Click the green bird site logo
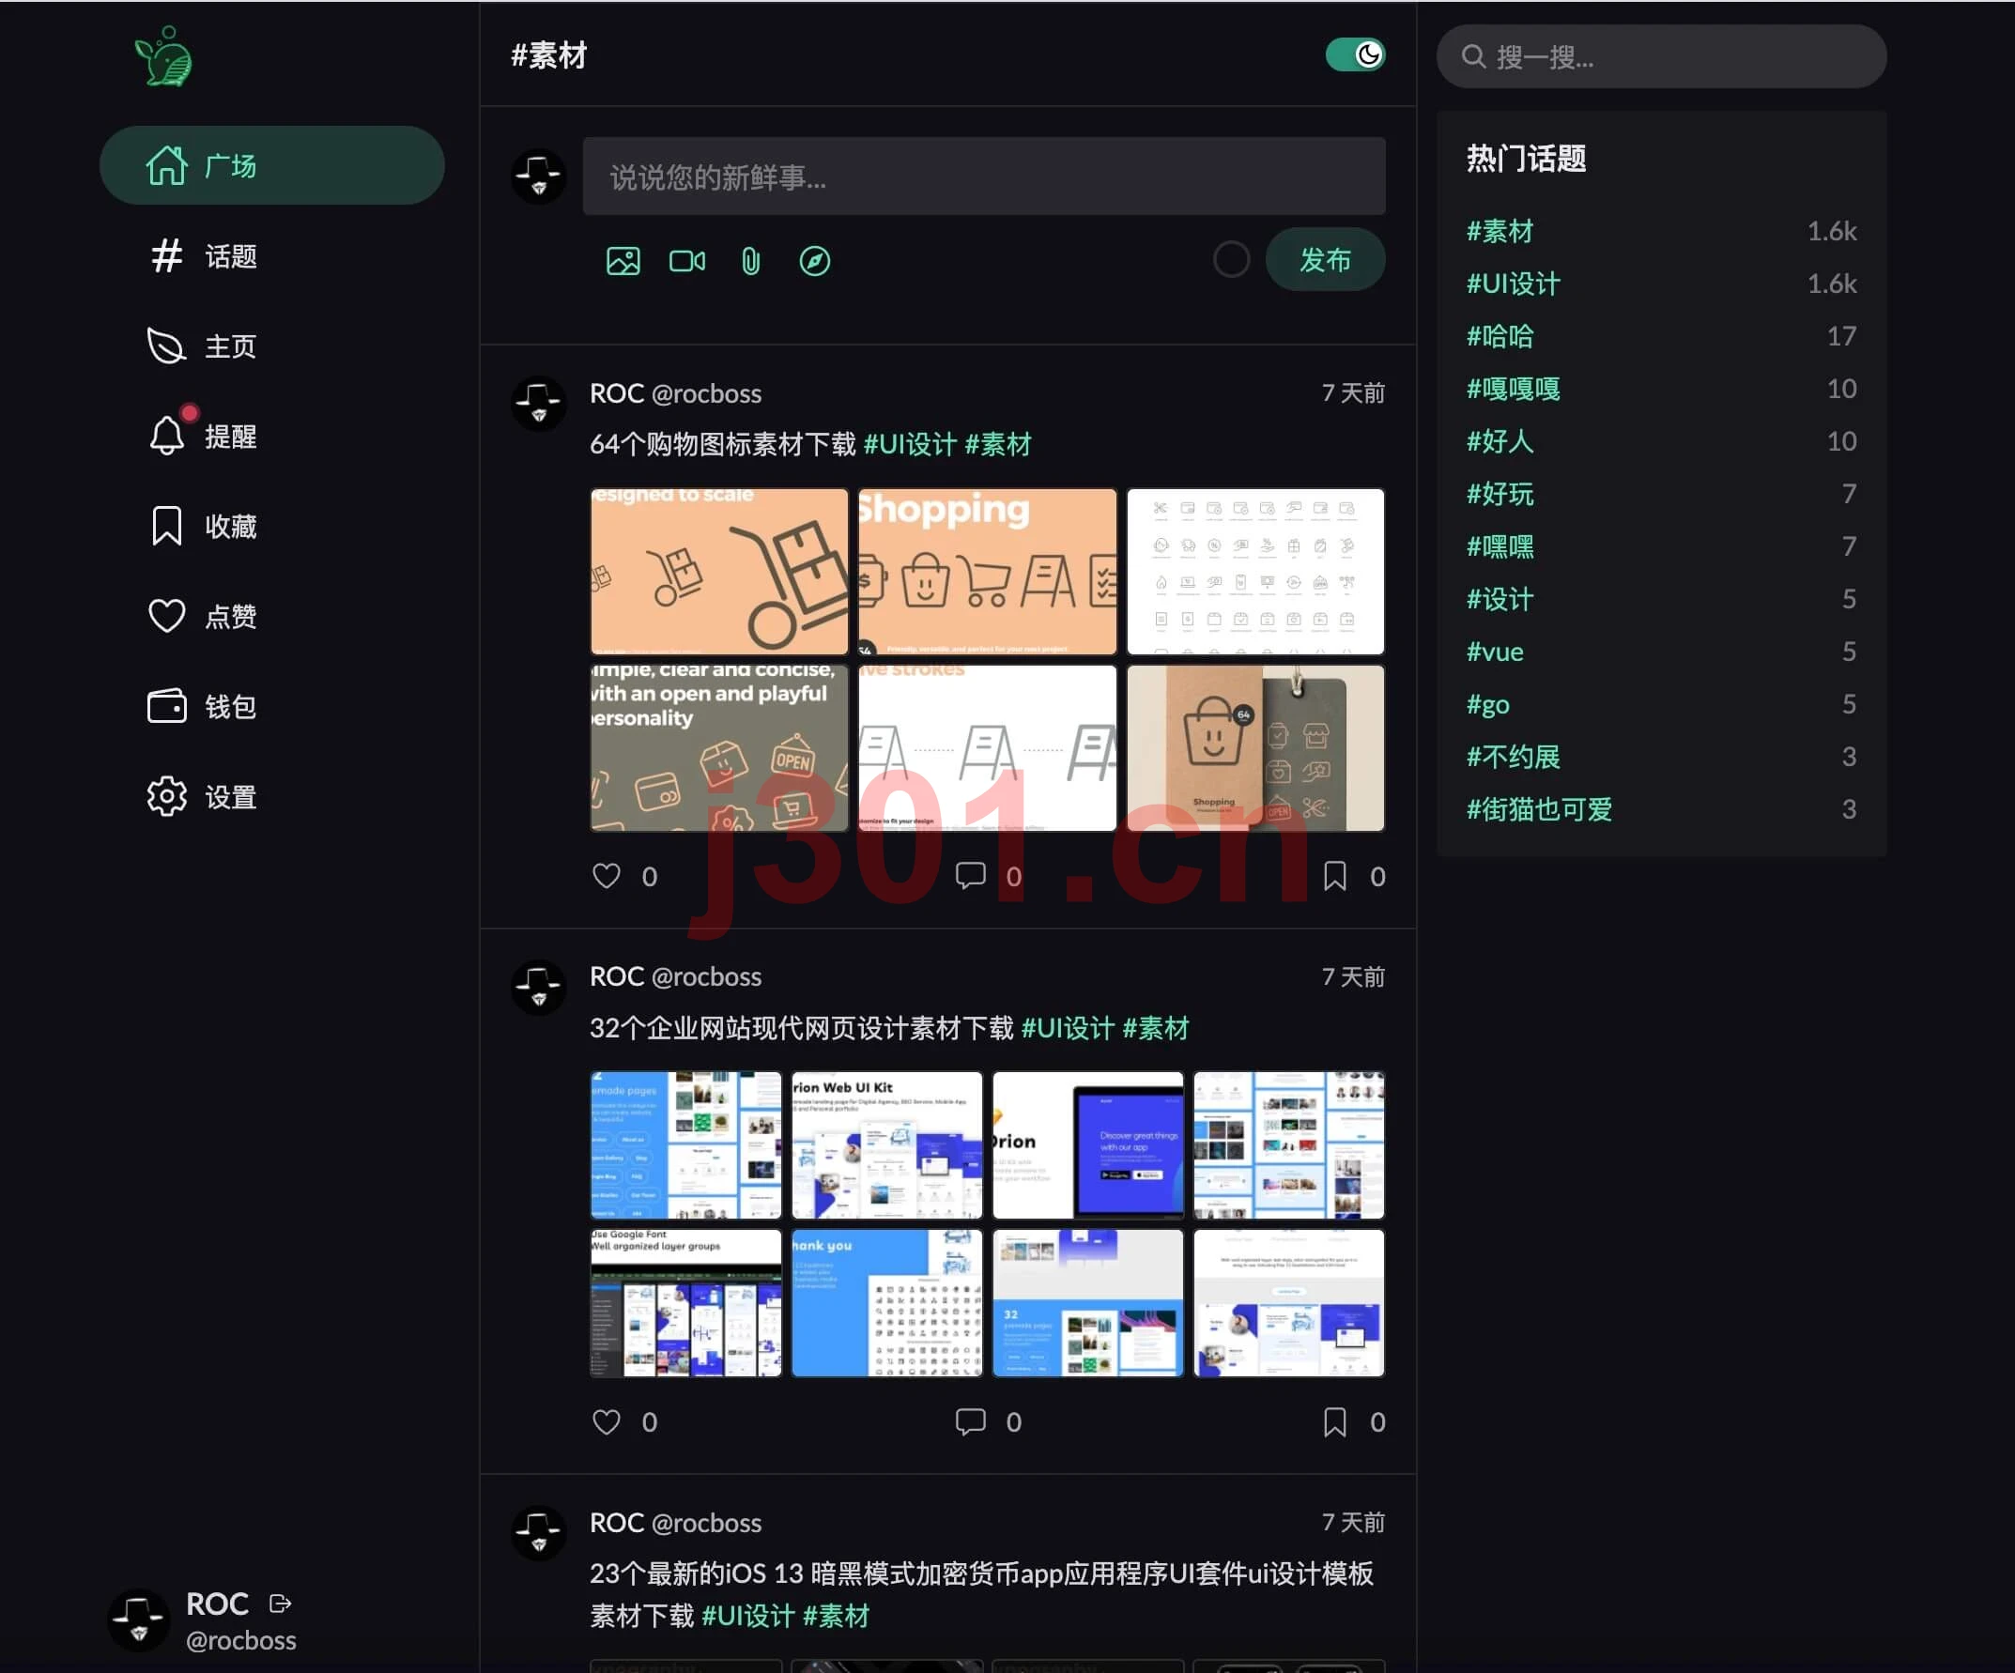The image size is (2015, 1673). 164,55
